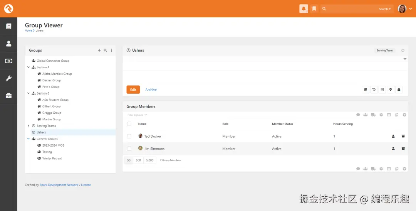Set page size to 500
This screenshot has width=416, height=211.
point(138,160)
